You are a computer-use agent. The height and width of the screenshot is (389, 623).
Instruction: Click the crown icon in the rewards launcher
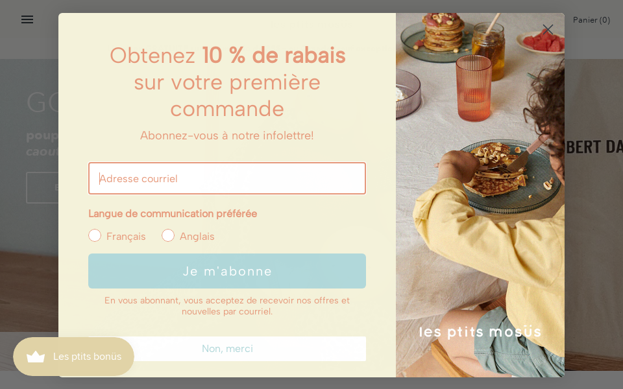[36, 357]
